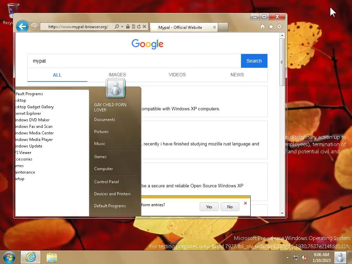This screenshot has width=352, height=264.
Task: Go back with the blue Back arrow
Action: coord(22,26)
